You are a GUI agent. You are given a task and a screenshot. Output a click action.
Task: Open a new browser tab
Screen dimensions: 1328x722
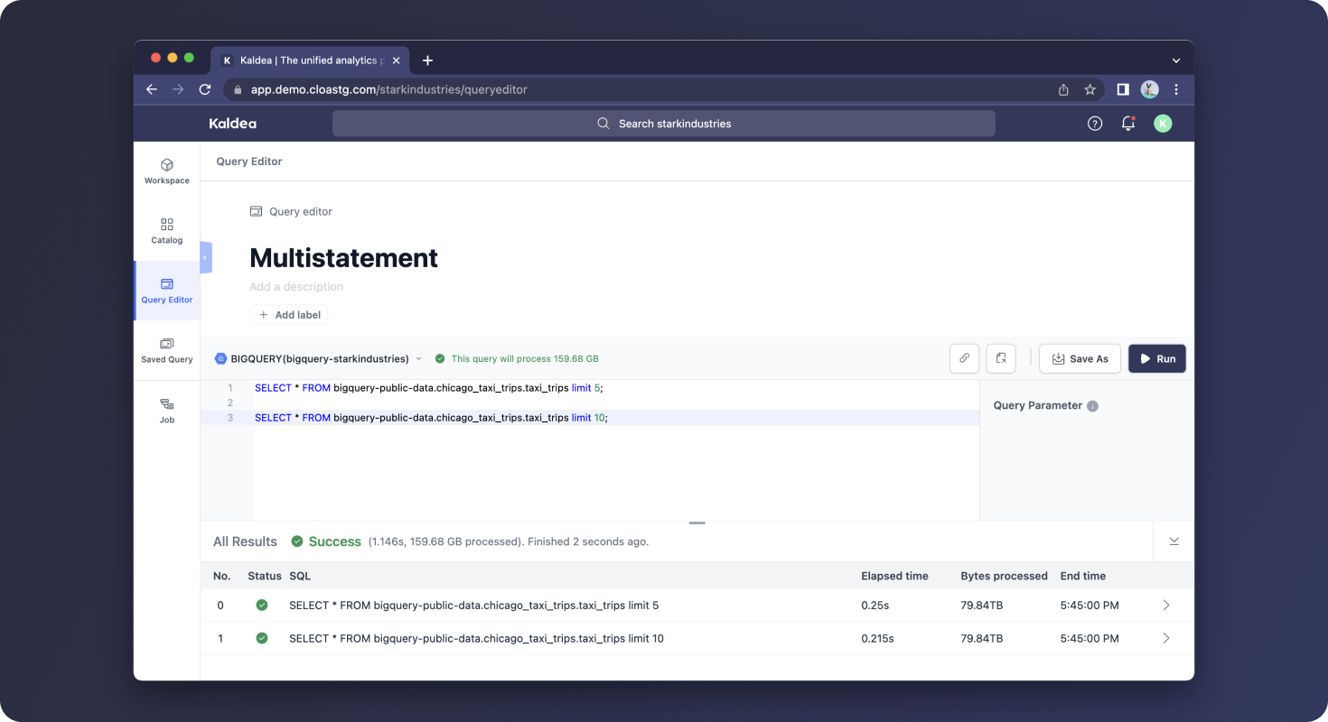pos(427,60)
